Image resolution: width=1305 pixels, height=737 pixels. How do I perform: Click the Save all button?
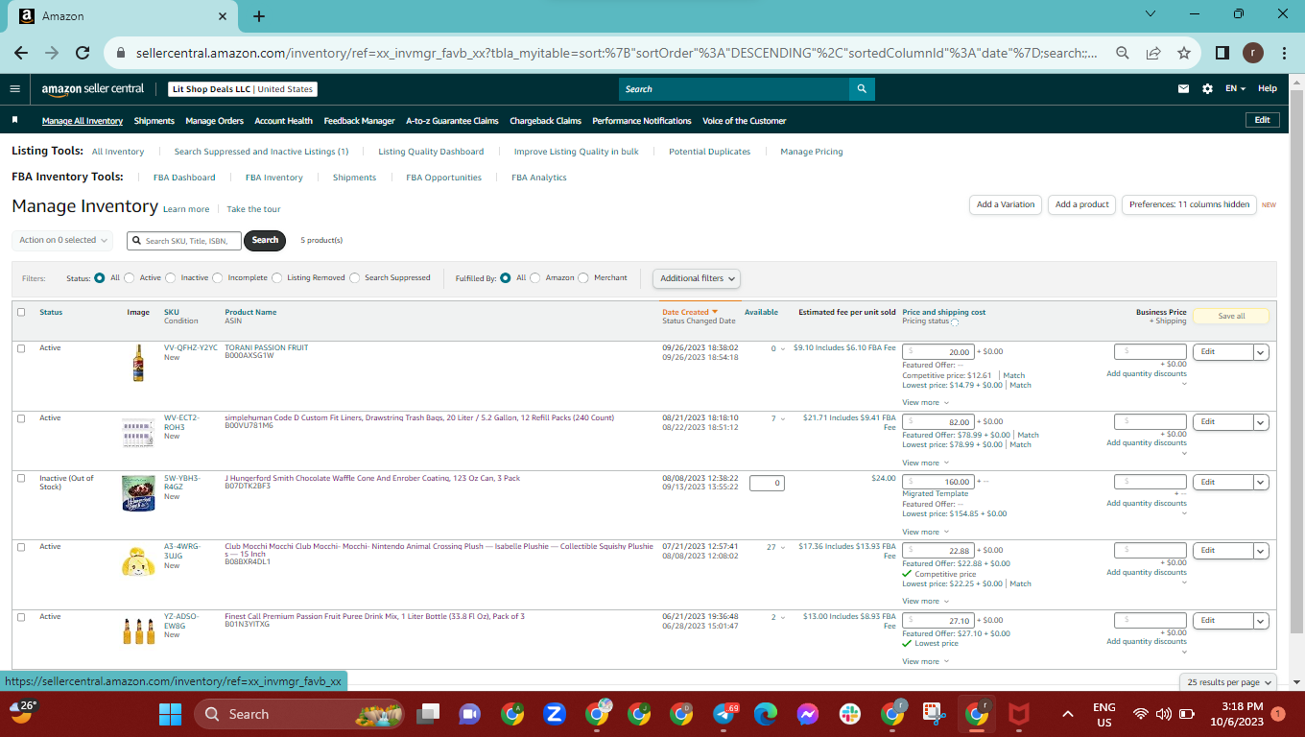point(1231,316)
